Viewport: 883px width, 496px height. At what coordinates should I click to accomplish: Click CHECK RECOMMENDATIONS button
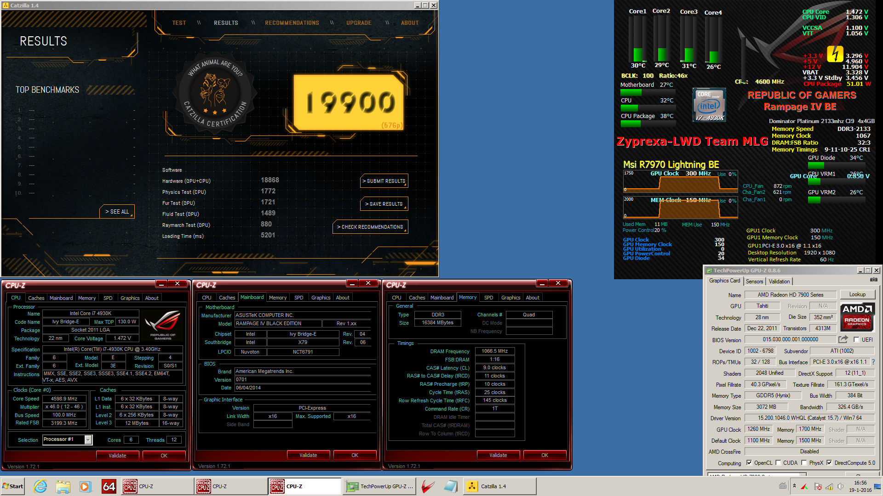(x=370, y=227)
